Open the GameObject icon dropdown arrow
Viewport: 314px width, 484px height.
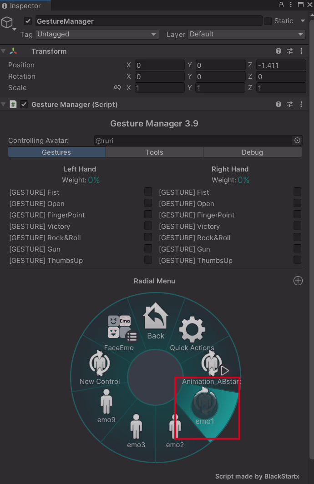tap(14, 30)
